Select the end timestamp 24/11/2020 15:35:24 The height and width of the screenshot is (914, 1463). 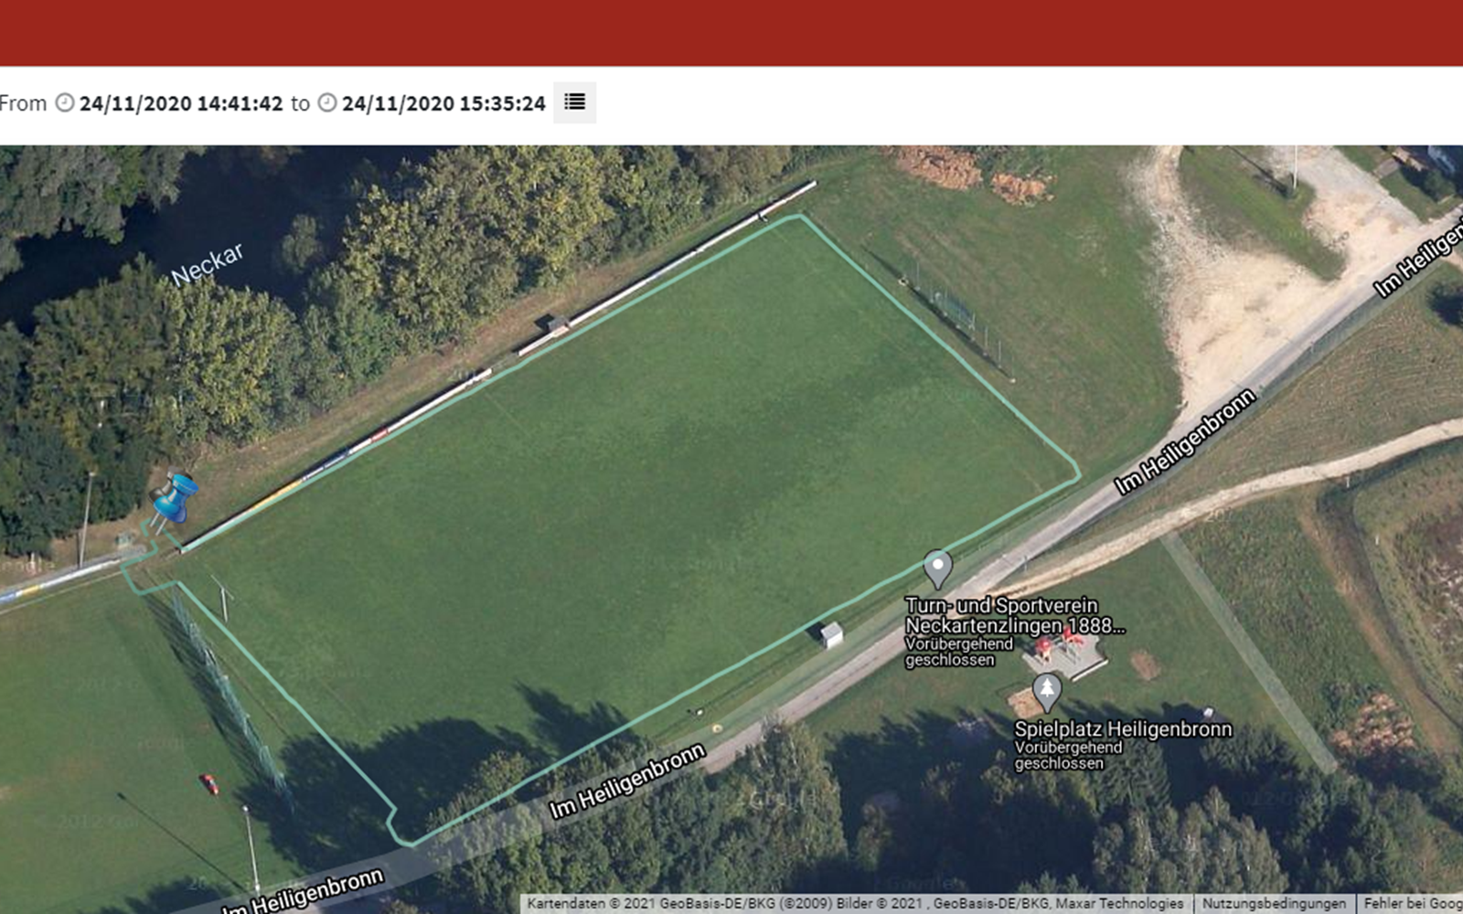point(443,103)
